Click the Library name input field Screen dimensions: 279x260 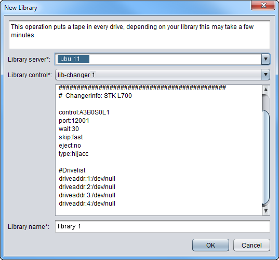(163, 226)
